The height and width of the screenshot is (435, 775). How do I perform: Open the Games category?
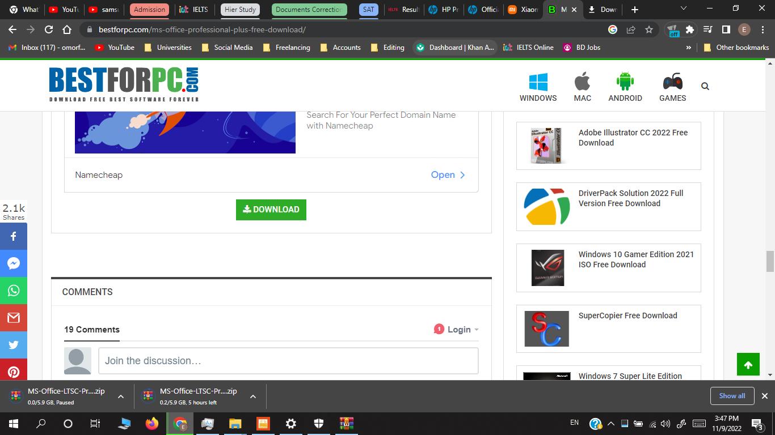(672, 87)
